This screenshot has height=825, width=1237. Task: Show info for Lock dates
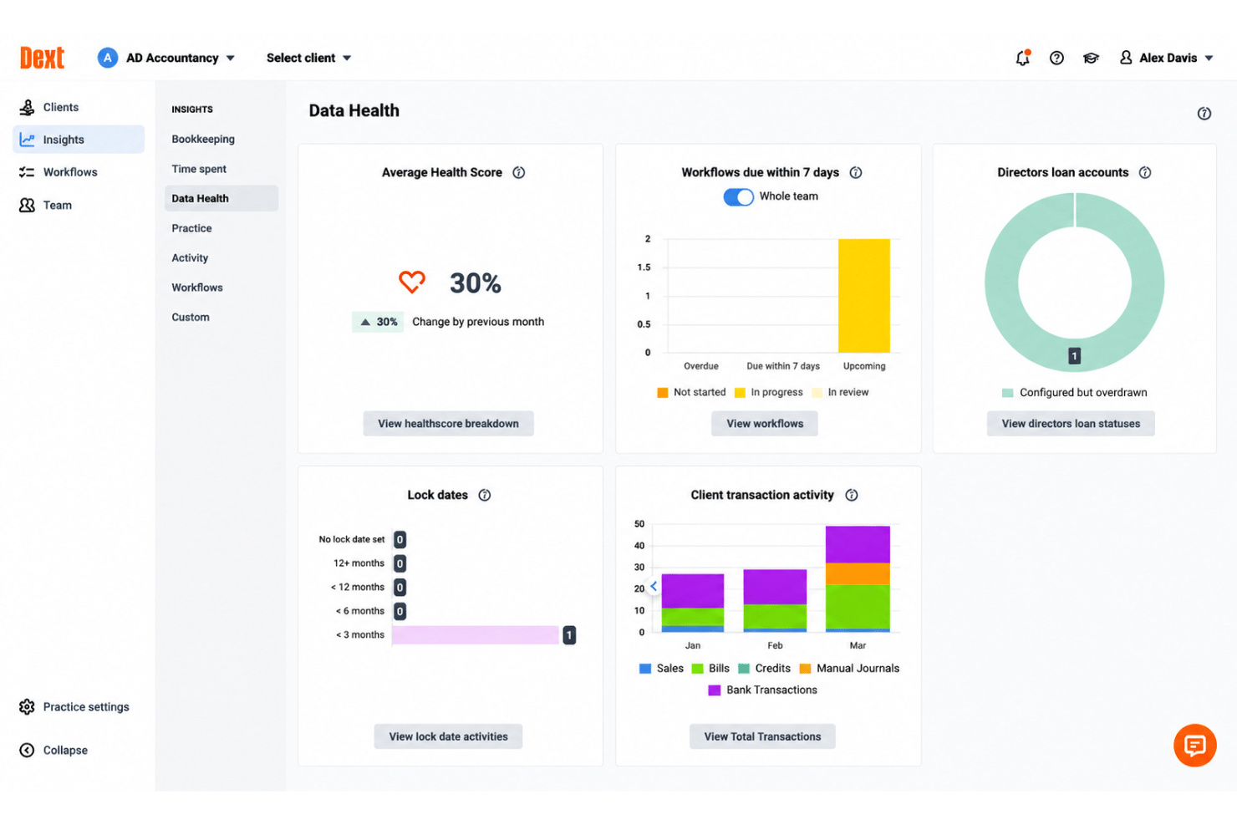pyautogui.click(x=485, y=495)
